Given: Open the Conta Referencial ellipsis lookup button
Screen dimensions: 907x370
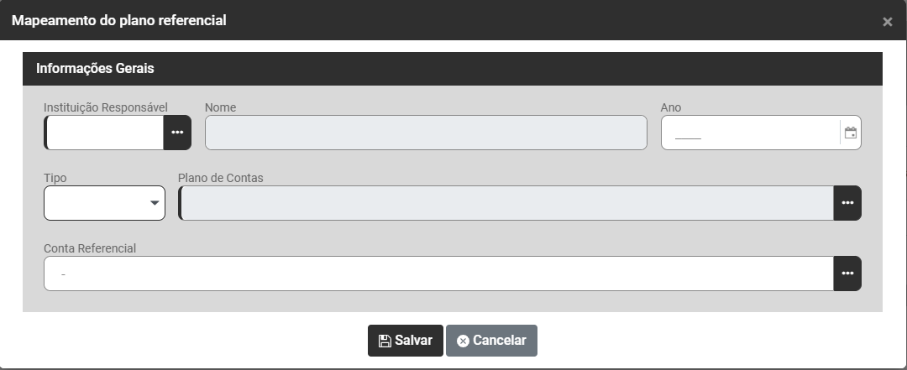Looking at the screenshot, I should (847, 274).
